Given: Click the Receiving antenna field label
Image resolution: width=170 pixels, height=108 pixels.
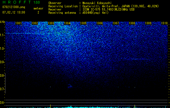Looking at the screenshot, I should [62, 13].
